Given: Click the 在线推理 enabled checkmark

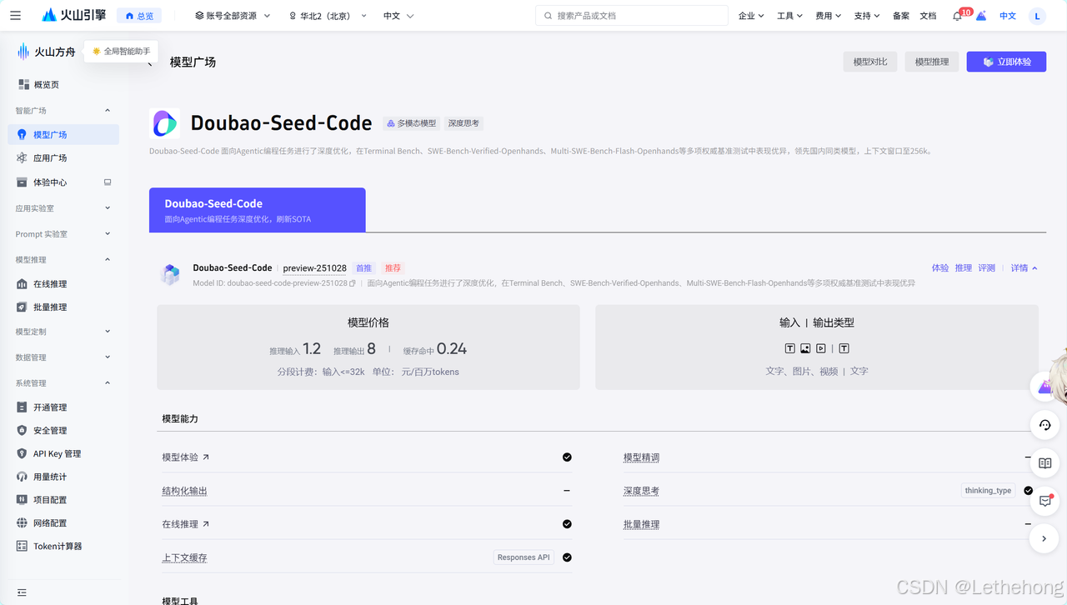Looking at the screenshot, I should [567, 524].
